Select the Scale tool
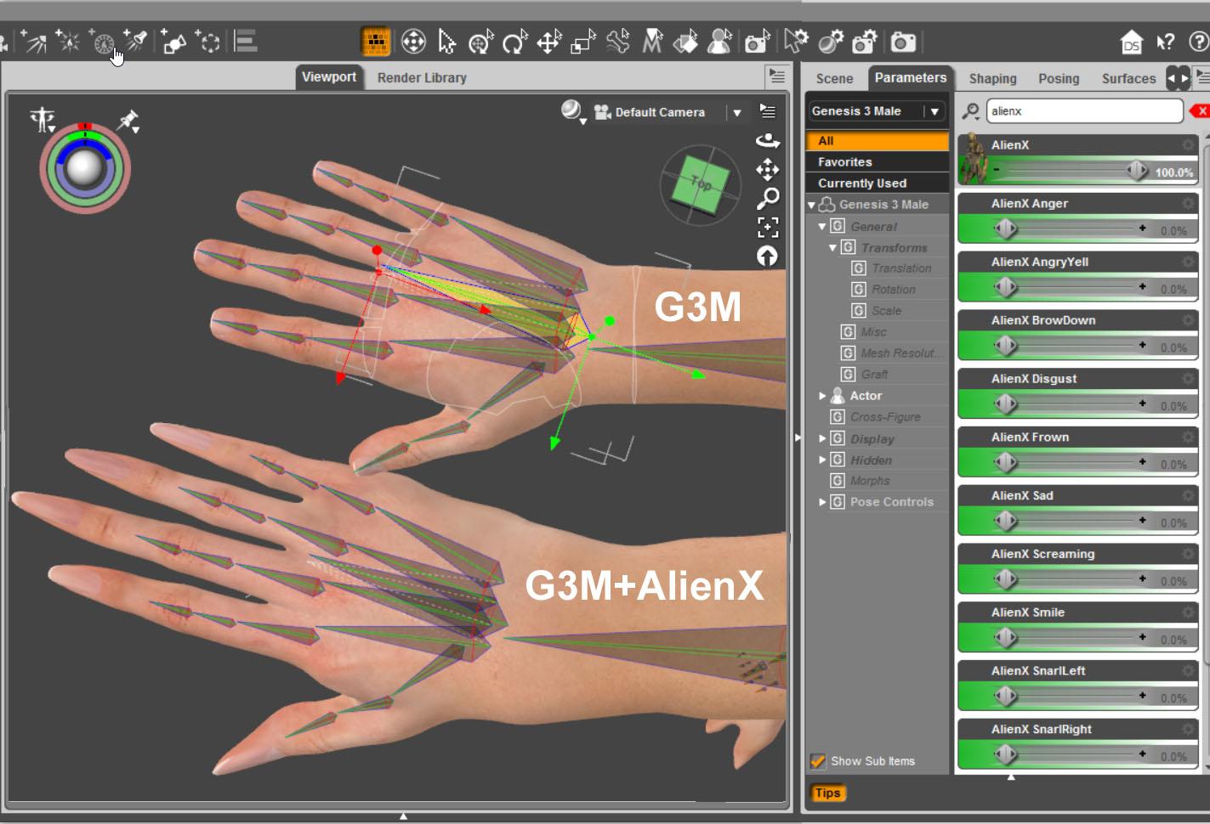 pyautogui.click(x=583, y=42)
